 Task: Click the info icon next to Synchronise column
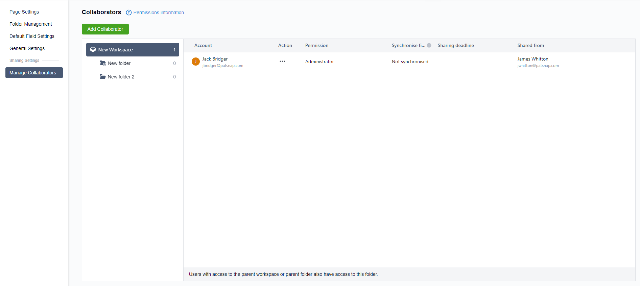tap(429, 45)
